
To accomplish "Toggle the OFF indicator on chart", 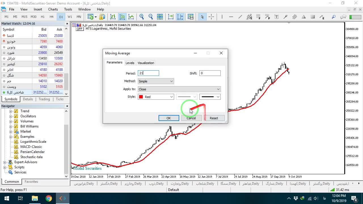I will click(x=79, y=29).
